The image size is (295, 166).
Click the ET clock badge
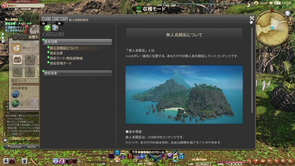(x=277, y=3)
